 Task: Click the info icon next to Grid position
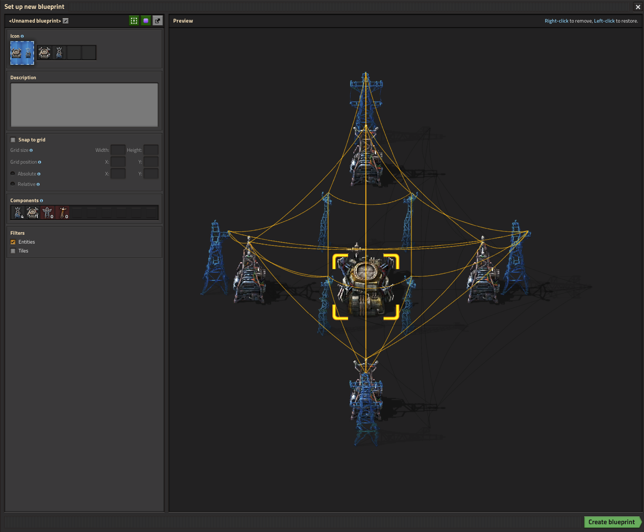[x=40, y=162]
